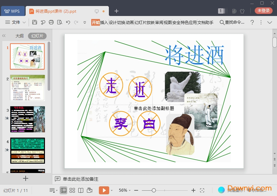Select the Print Preview icon
Image resolution: width=277 pixels, height=196 pixels.
click(x=60, y=22)
